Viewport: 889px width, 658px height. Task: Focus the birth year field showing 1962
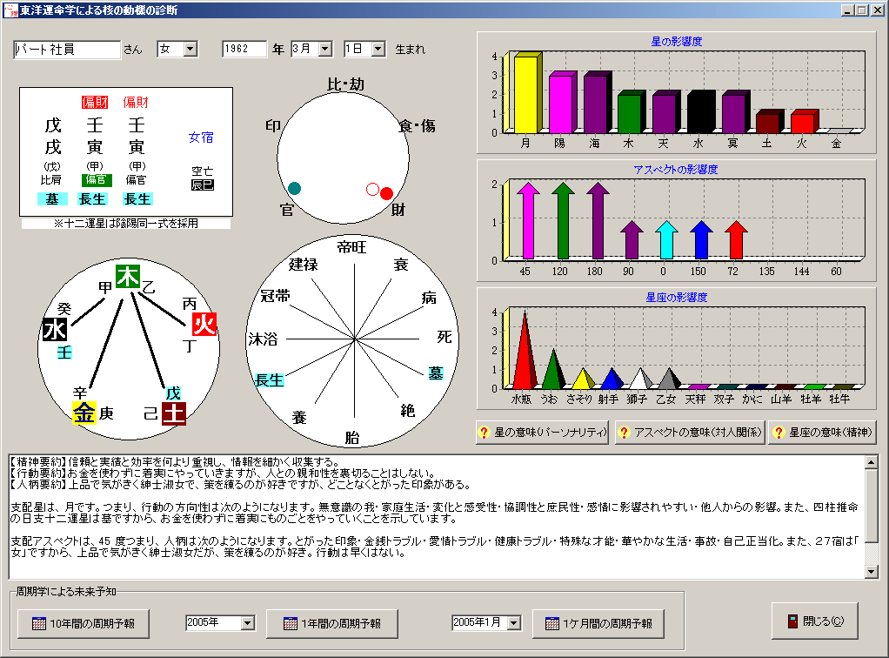(244, 49)
